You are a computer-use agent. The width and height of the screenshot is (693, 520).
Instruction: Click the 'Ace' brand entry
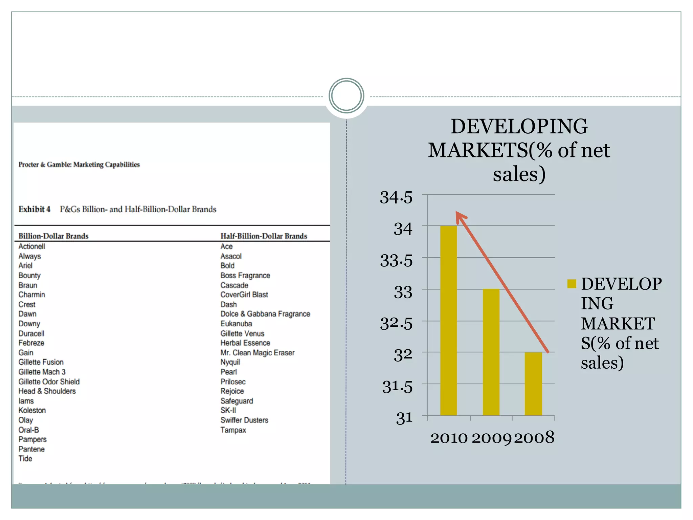tap(227, 246)
